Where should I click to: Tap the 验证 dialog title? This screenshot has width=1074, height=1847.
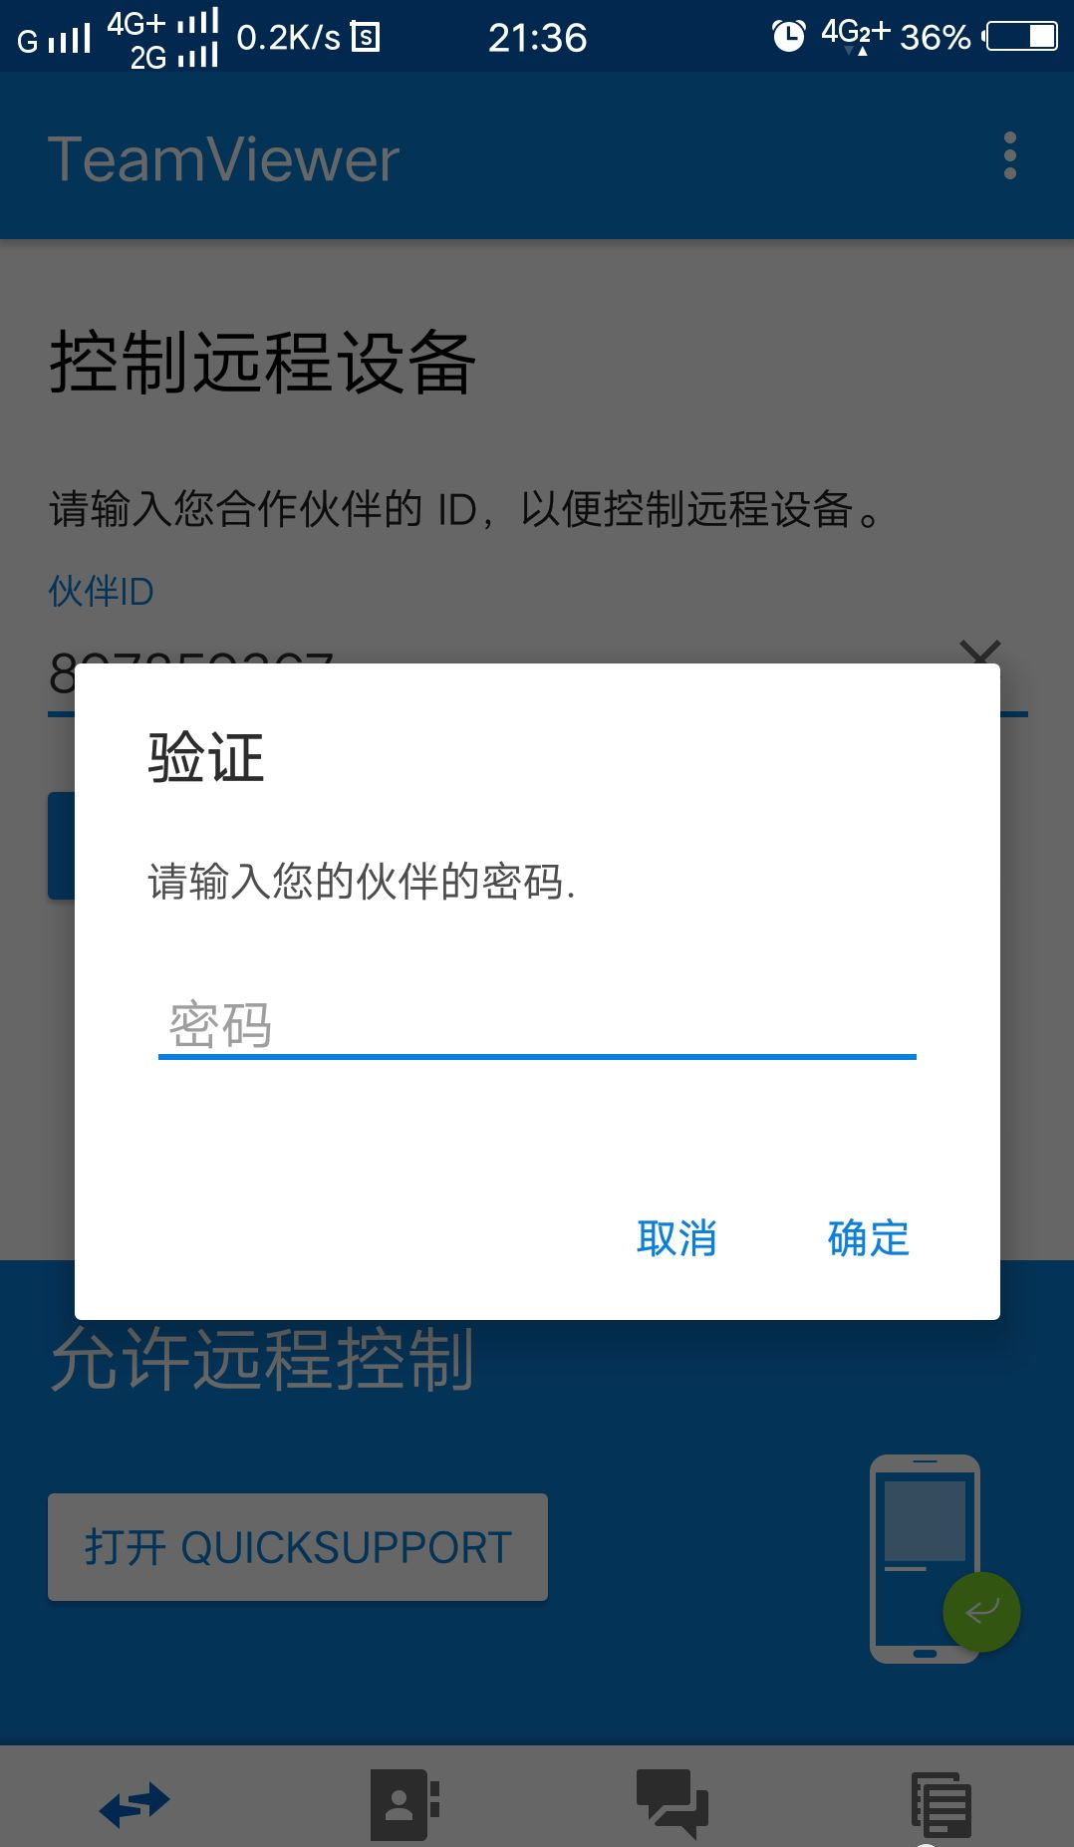pos(206,757)
